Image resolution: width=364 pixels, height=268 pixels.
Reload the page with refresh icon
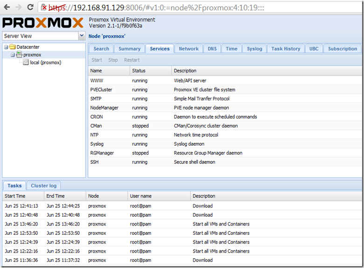(30, 7)
